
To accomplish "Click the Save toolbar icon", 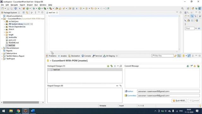I will (x=8, y=9).
